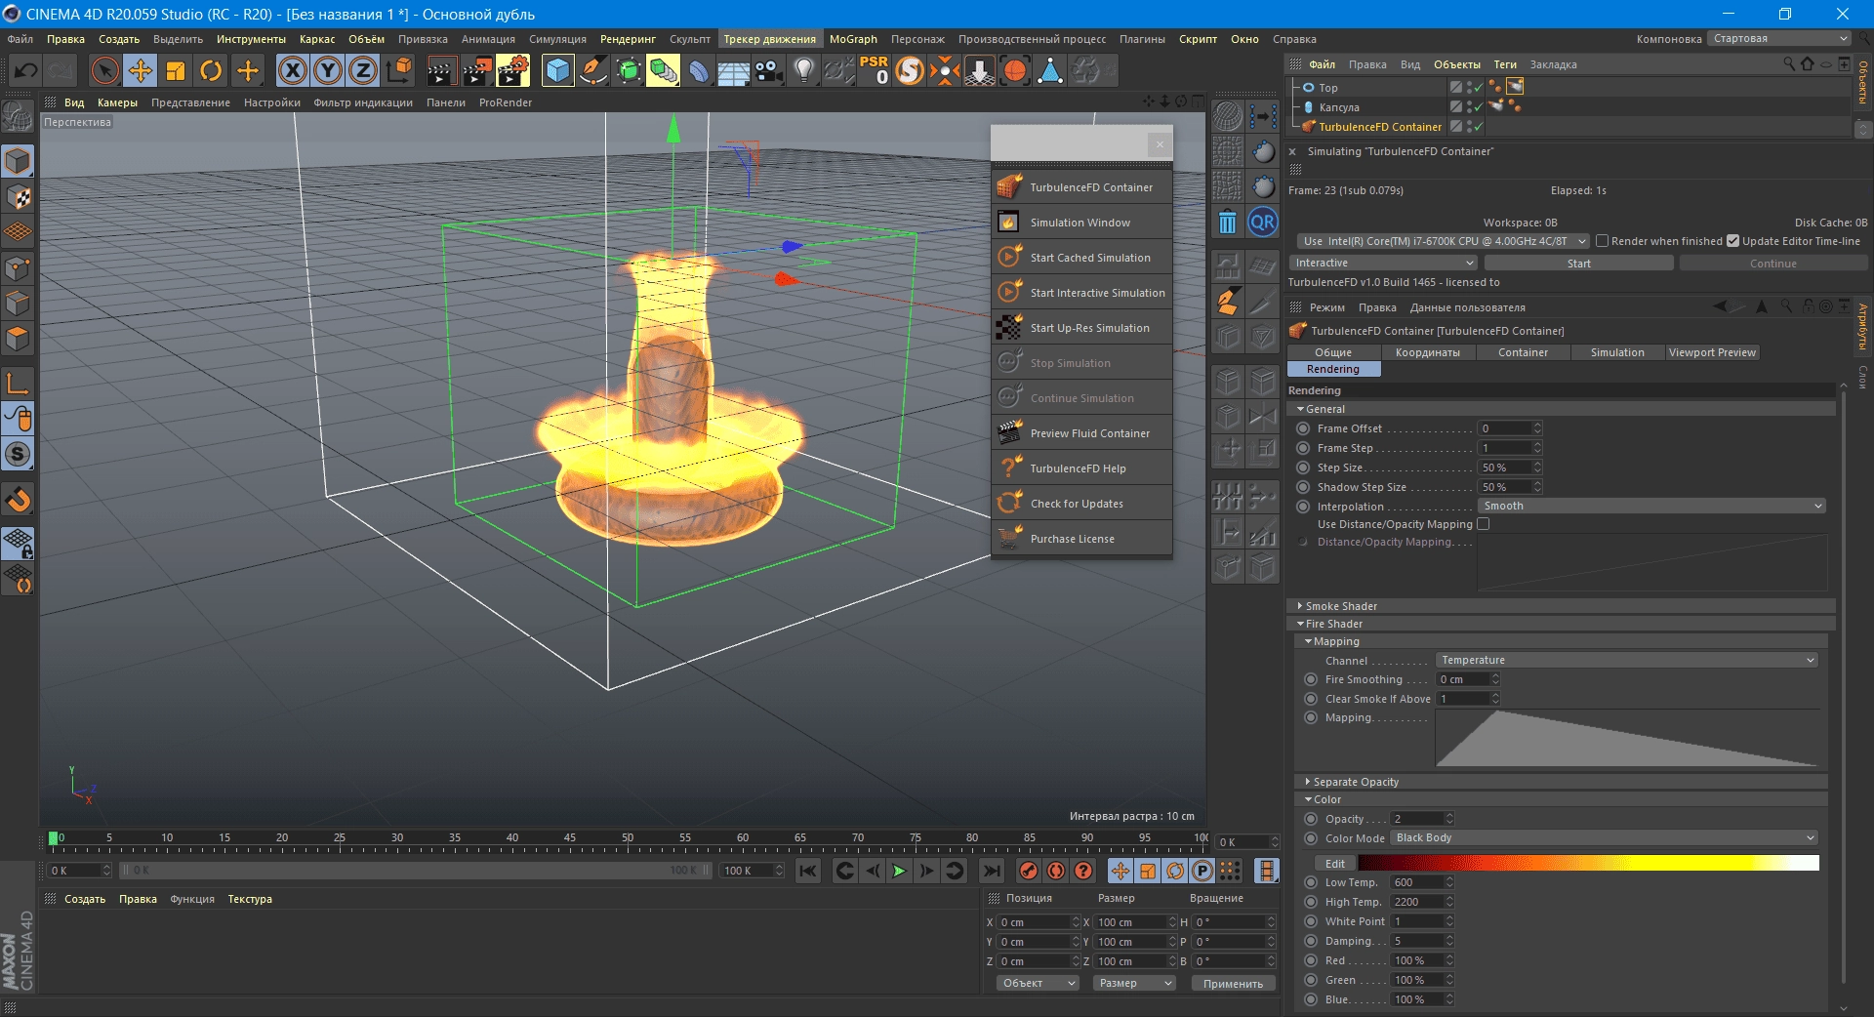
Task: Click the Undo arrow icon
Action: tap(26, 70)
